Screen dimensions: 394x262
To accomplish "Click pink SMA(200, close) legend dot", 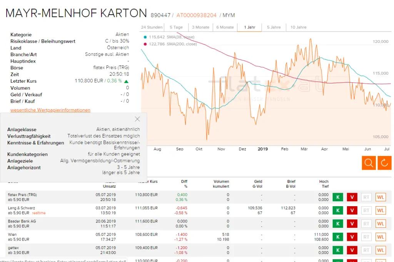I will [145, 44].
